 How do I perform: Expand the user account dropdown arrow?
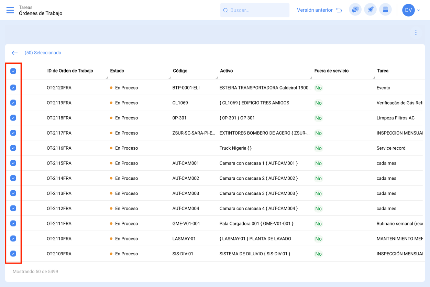(x=419, y=10)
